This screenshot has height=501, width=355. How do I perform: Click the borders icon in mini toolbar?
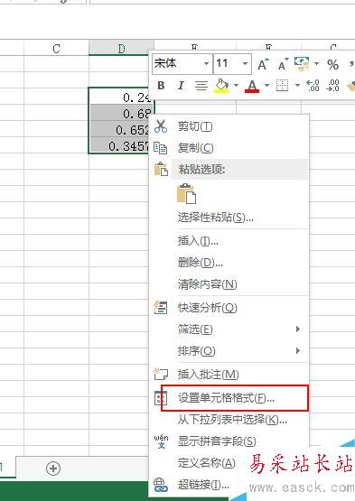(282, 86)
